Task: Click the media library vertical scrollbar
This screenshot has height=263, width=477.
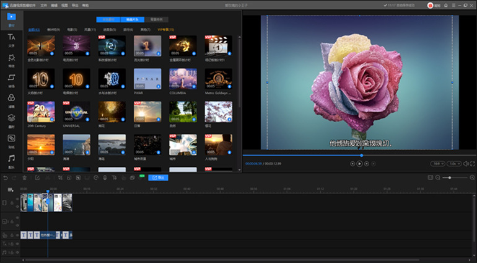Action: pos(239,73)
